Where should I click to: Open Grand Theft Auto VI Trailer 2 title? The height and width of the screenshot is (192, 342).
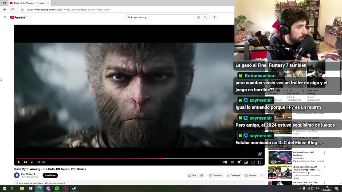pos(306,138)
